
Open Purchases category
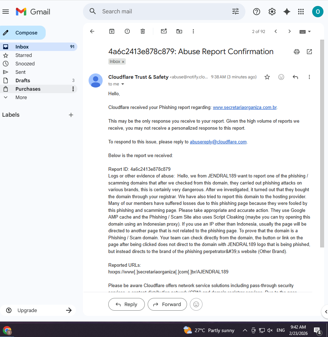coord(28,89)
